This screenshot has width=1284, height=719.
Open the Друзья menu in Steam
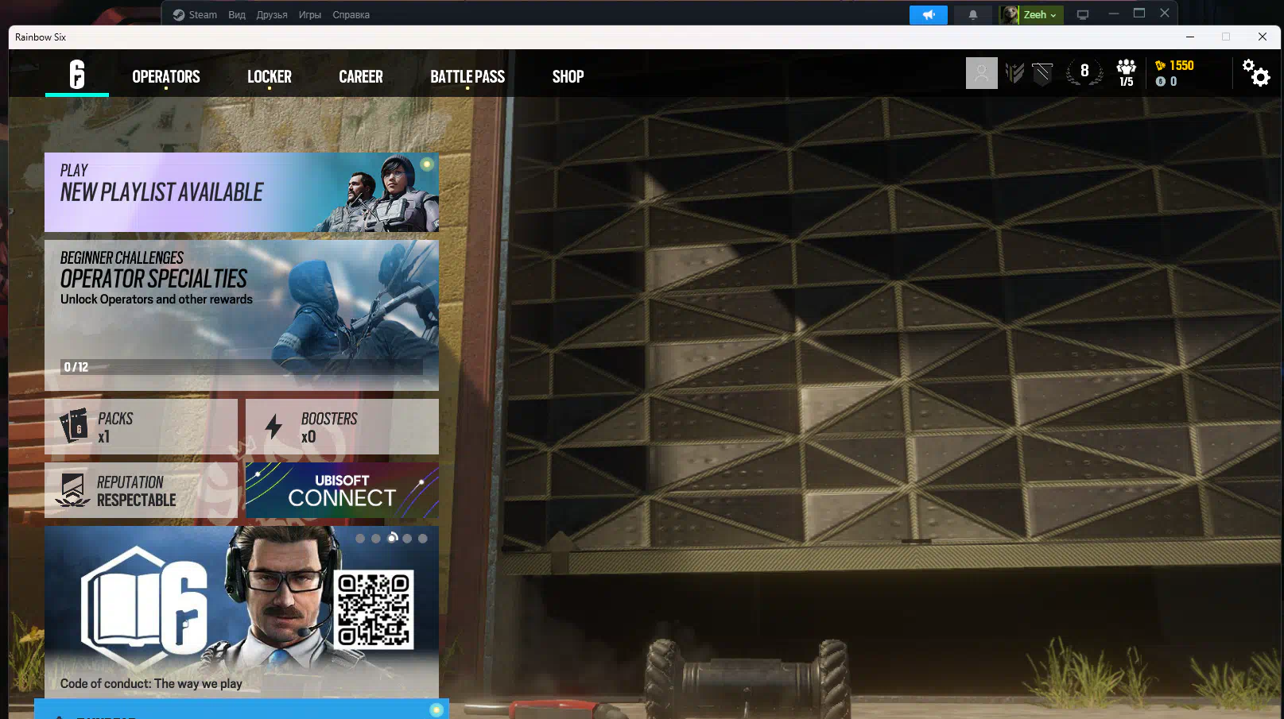(272, 14)
